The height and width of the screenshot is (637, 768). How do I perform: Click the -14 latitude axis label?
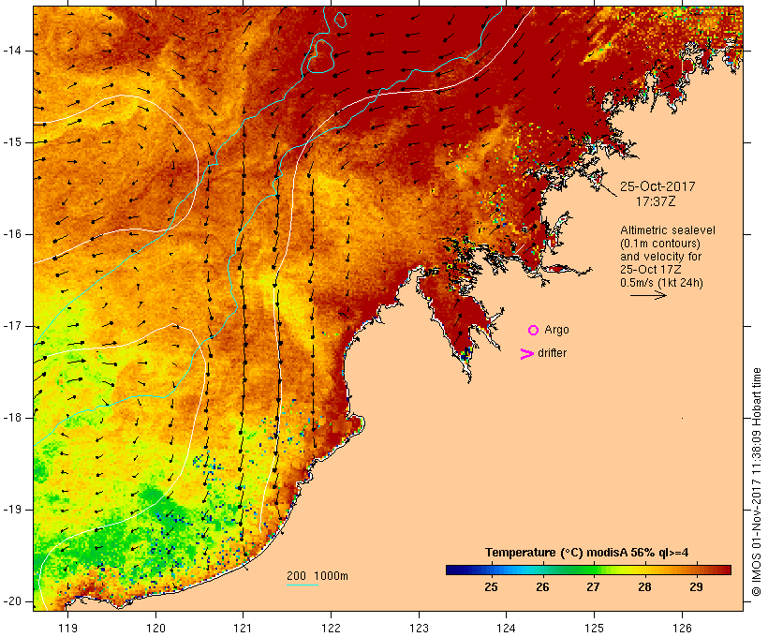(x=12, y=51)
